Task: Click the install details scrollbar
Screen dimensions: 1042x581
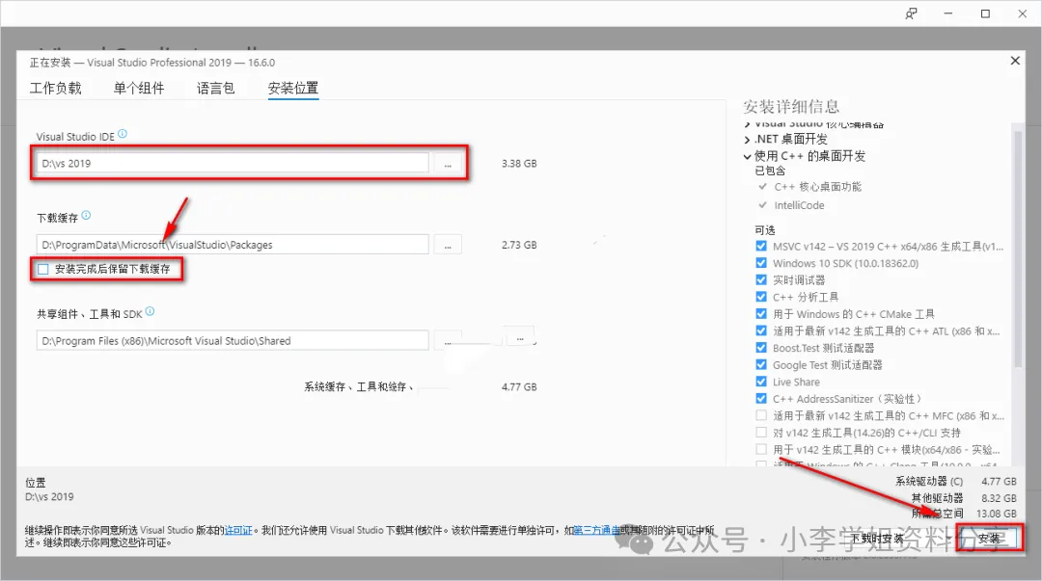Action: pos(1018,249)
